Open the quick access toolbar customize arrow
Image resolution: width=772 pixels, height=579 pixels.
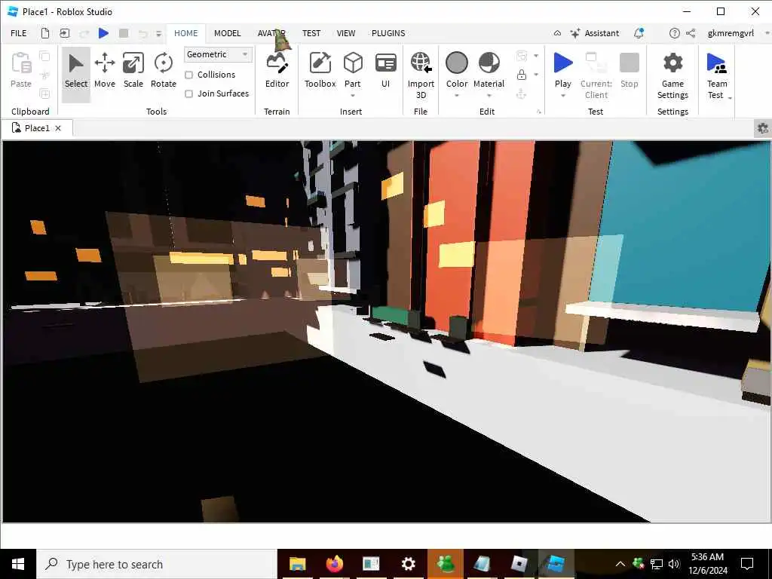pos(158,33)
